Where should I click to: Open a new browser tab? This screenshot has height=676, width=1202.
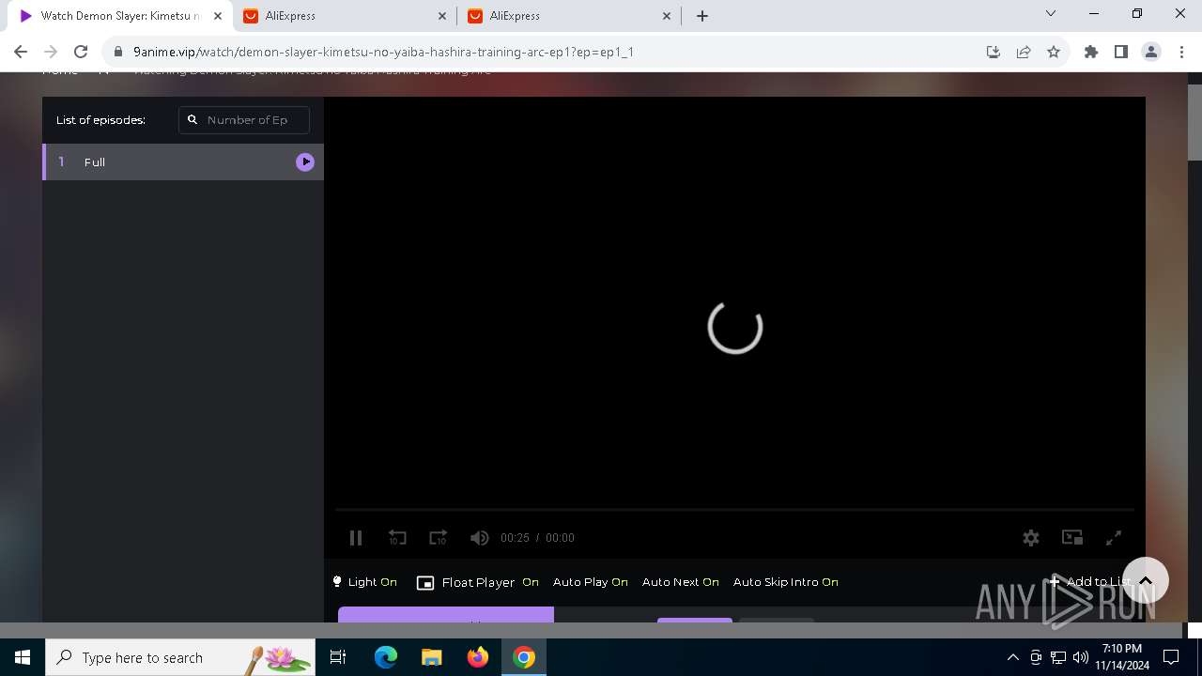pos(702,16)
